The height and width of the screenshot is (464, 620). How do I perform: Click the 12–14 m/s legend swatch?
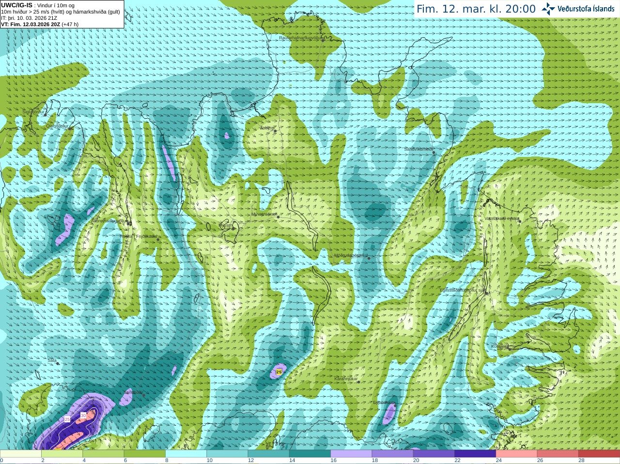tap(269, 454)
